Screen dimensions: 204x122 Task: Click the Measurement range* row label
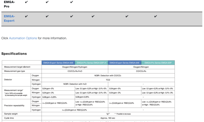(x=14, y=90)
